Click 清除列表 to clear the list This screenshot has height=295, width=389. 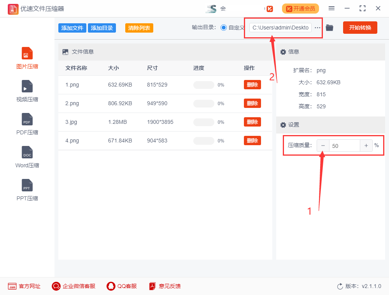coord(139,28)
